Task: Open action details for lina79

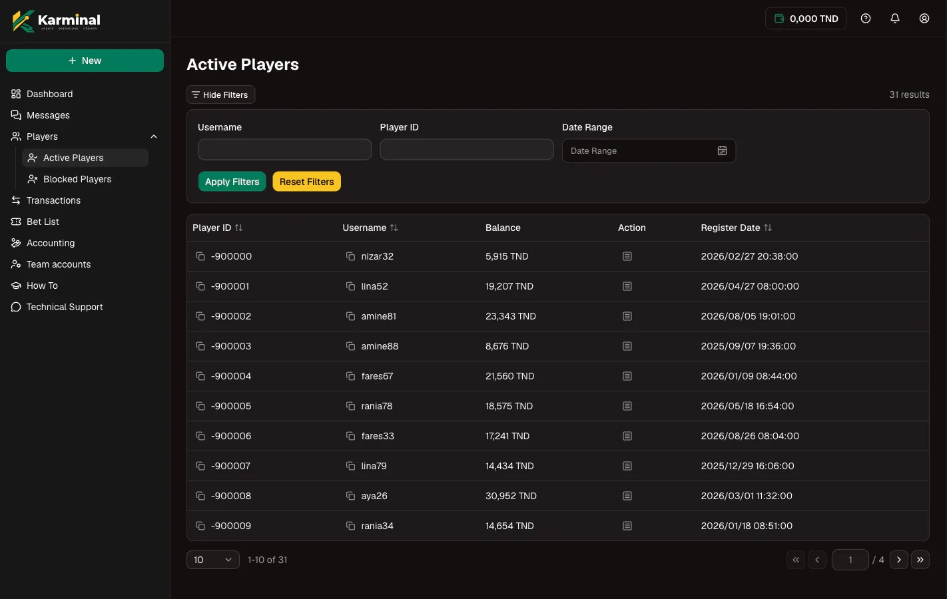Action: [x=627, y=466]
